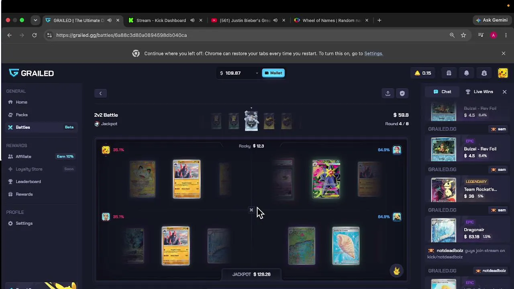Open the Dragonair card thumbnail in Live Wins
This screenshot has width=514, height=289.
[x=443, y=230]
